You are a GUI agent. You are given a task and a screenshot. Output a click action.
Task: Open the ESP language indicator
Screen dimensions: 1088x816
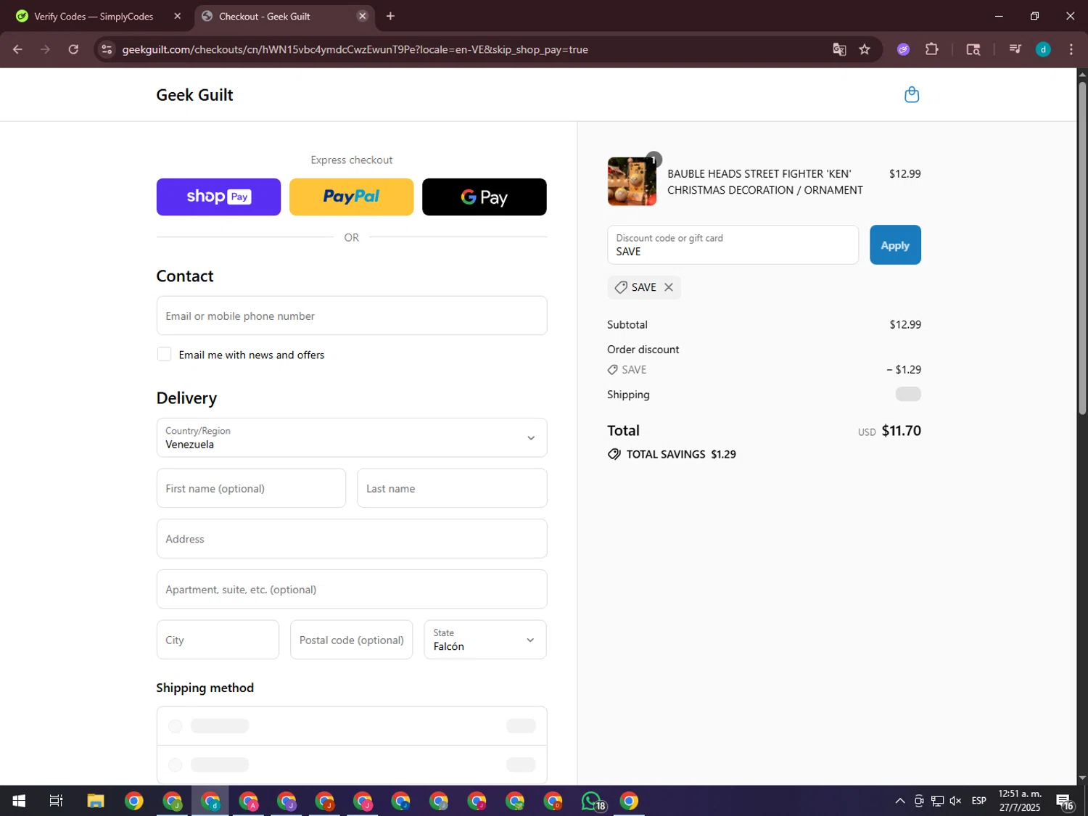pyautogui.click(x=978, y=801)
